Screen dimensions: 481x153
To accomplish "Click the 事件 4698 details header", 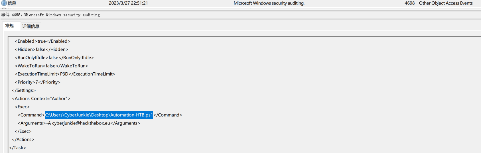I will (x=51, y=15).
